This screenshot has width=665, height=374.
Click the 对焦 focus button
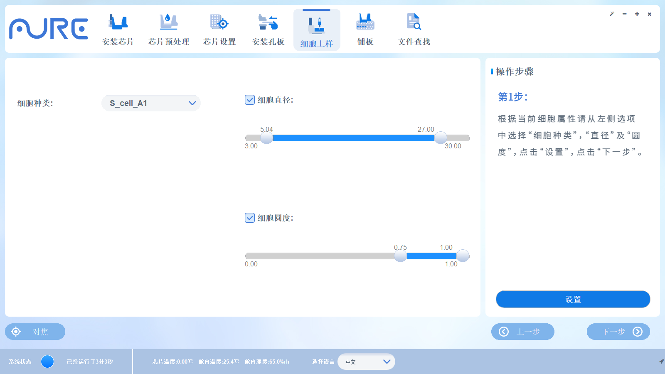click(x=35, y=332)
